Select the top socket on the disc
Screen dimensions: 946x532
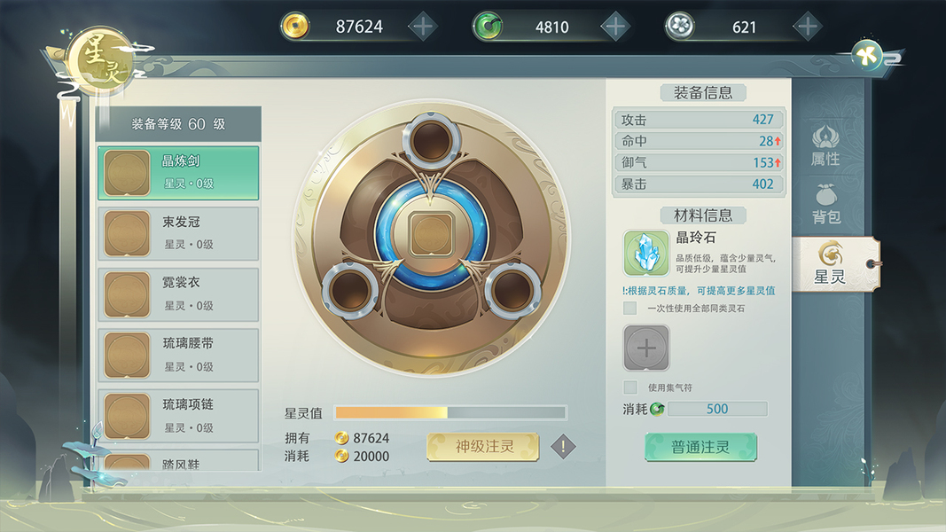pos(432,140)
